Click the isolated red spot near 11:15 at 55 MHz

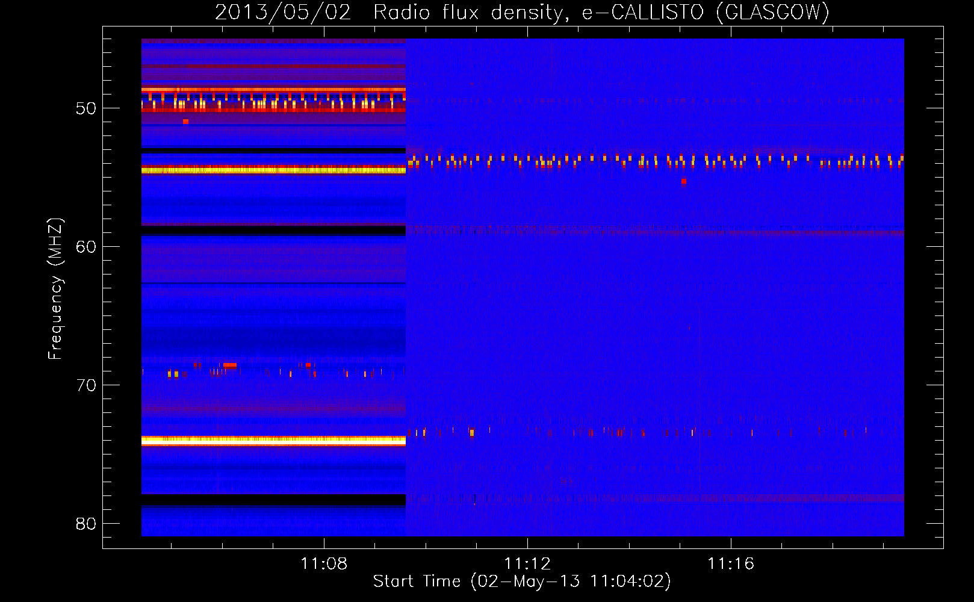(683, 181)
